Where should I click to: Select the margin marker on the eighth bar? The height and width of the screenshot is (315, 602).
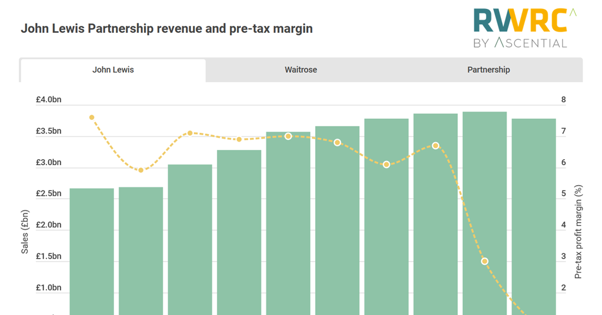(436, 145)
